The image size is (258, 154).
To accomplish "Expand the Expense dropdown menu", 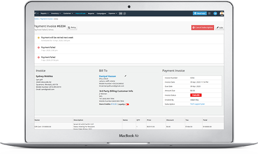I will click(x=113, y=14).
